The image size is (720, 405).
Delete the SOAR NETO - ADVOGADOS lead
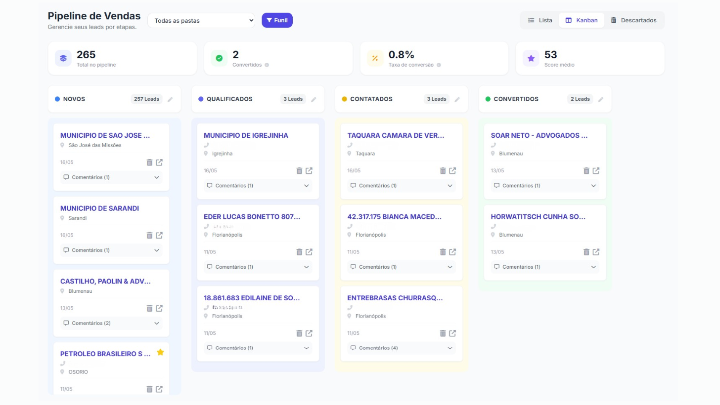point(586,171)
